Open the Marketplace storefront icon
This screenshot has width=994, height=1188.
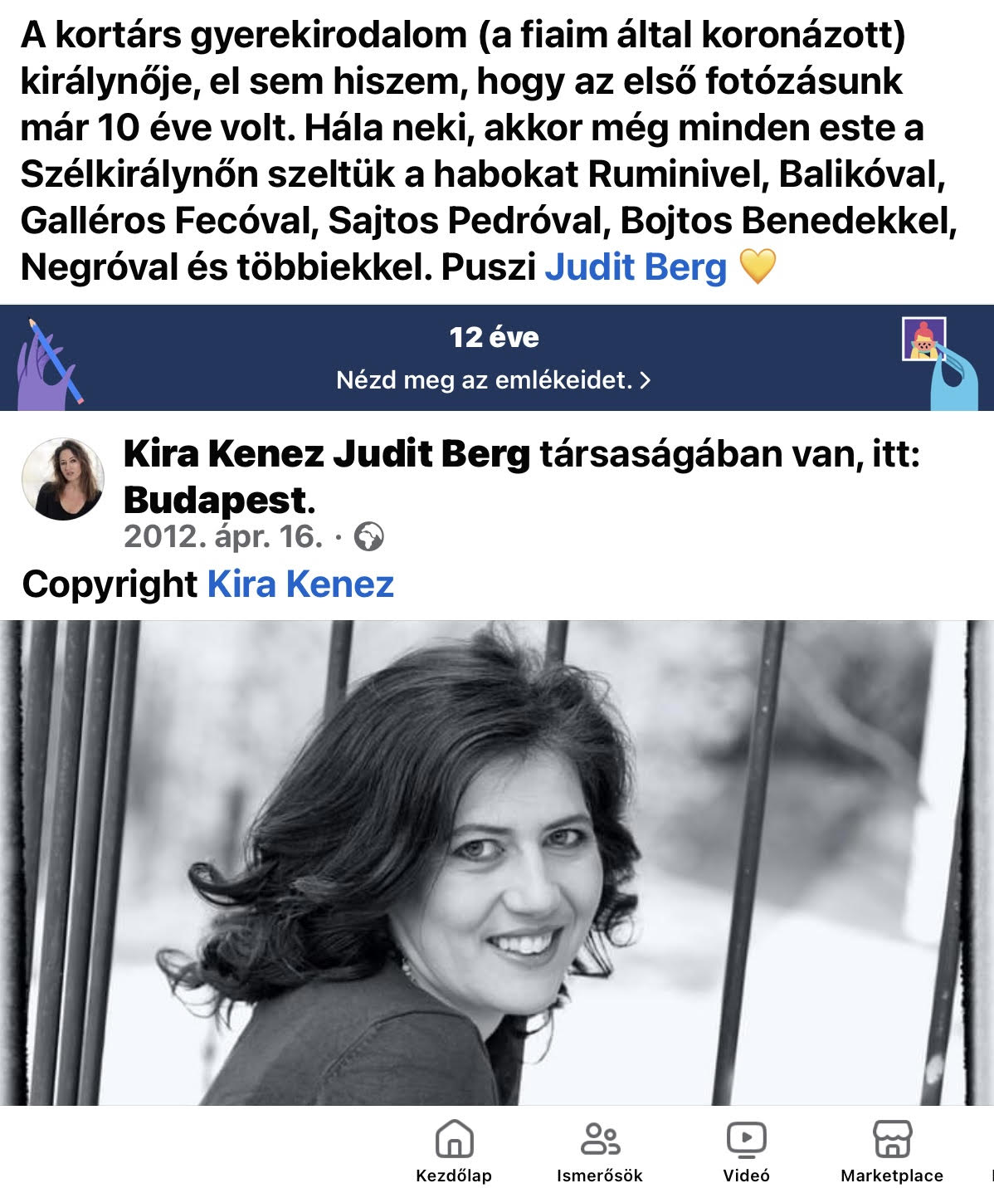[892, 1138]
